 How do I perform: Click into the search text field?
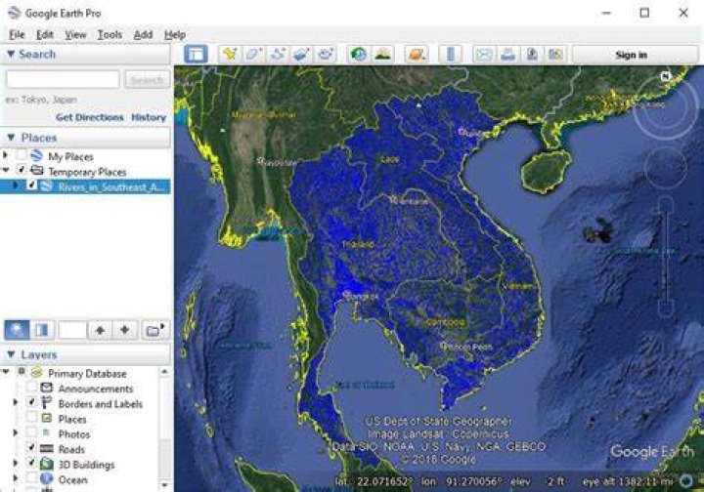point(63,79)
